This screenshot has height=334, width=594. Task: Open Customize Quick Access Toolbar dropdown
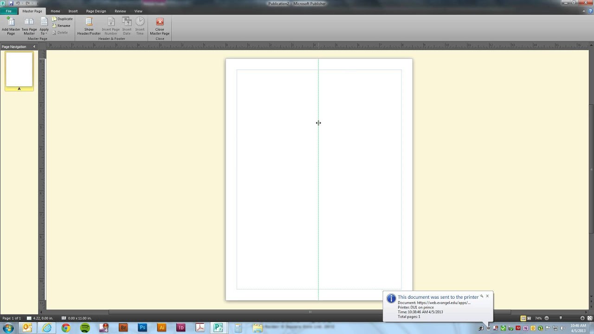click(38, 3)
